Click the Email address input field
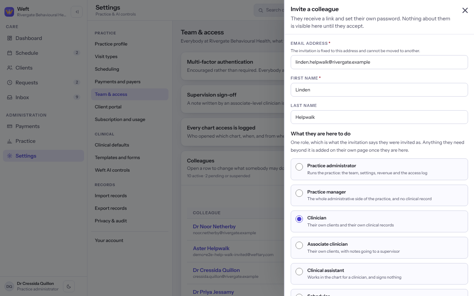The height and width of the screenshot is (296, 474). coord(379,62)
